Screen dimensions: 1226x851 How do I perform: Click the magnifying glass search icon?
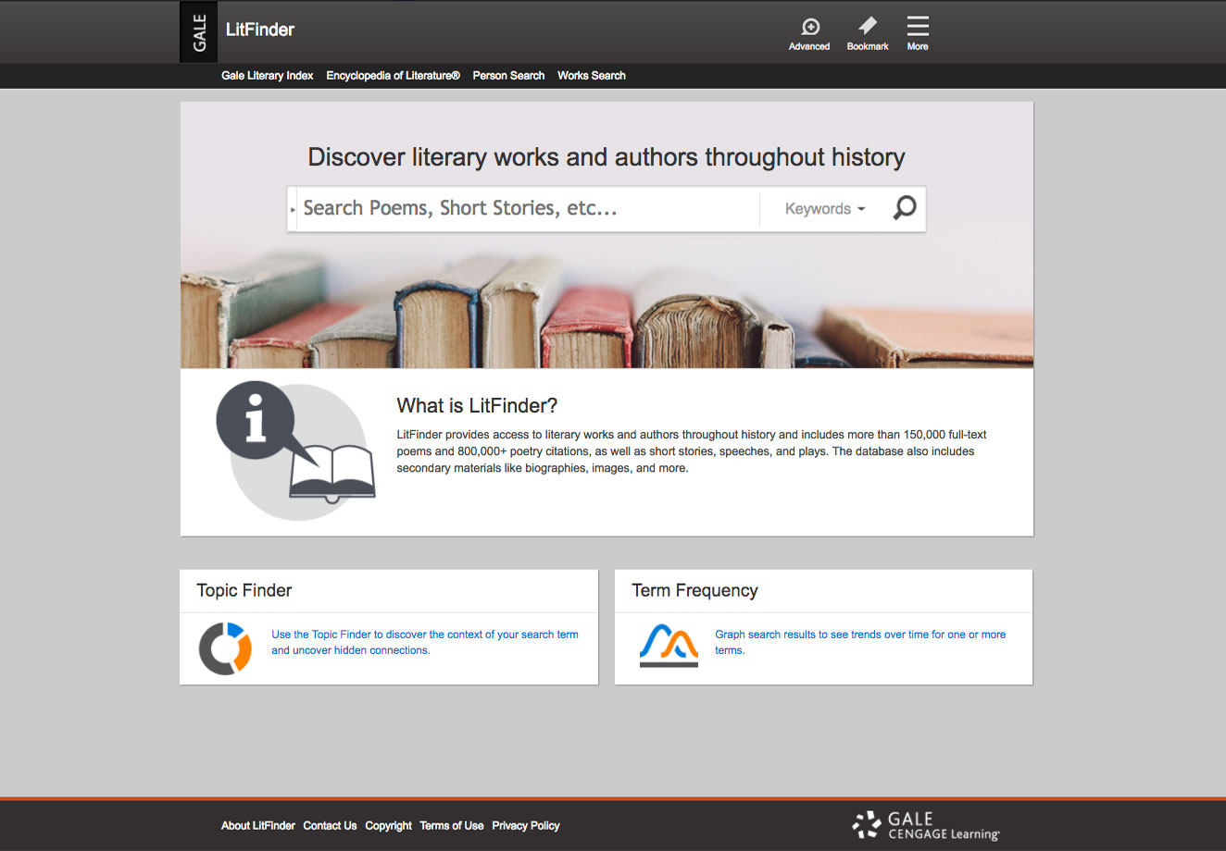[905, 208]
